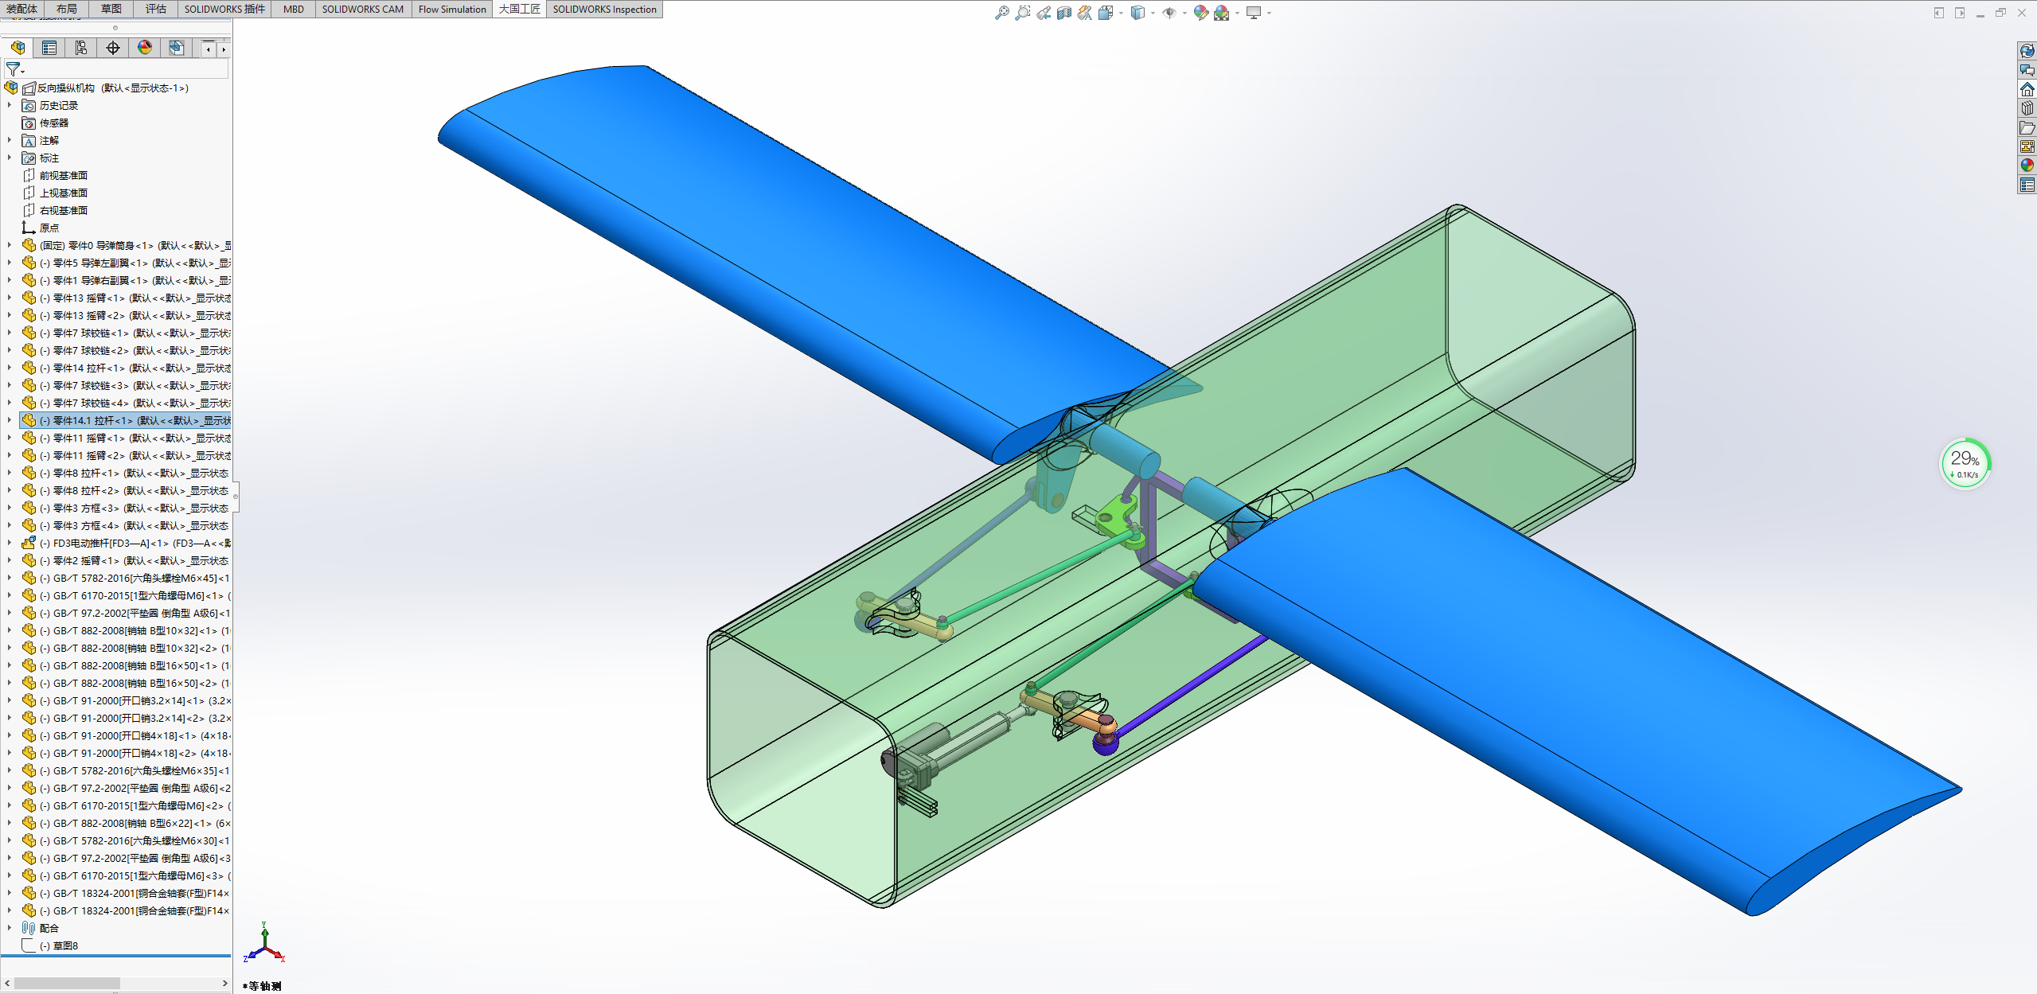Viewport: 2037px width, 994px height.
Task: Click Previous View icon
Action: tap(1044, 13)
